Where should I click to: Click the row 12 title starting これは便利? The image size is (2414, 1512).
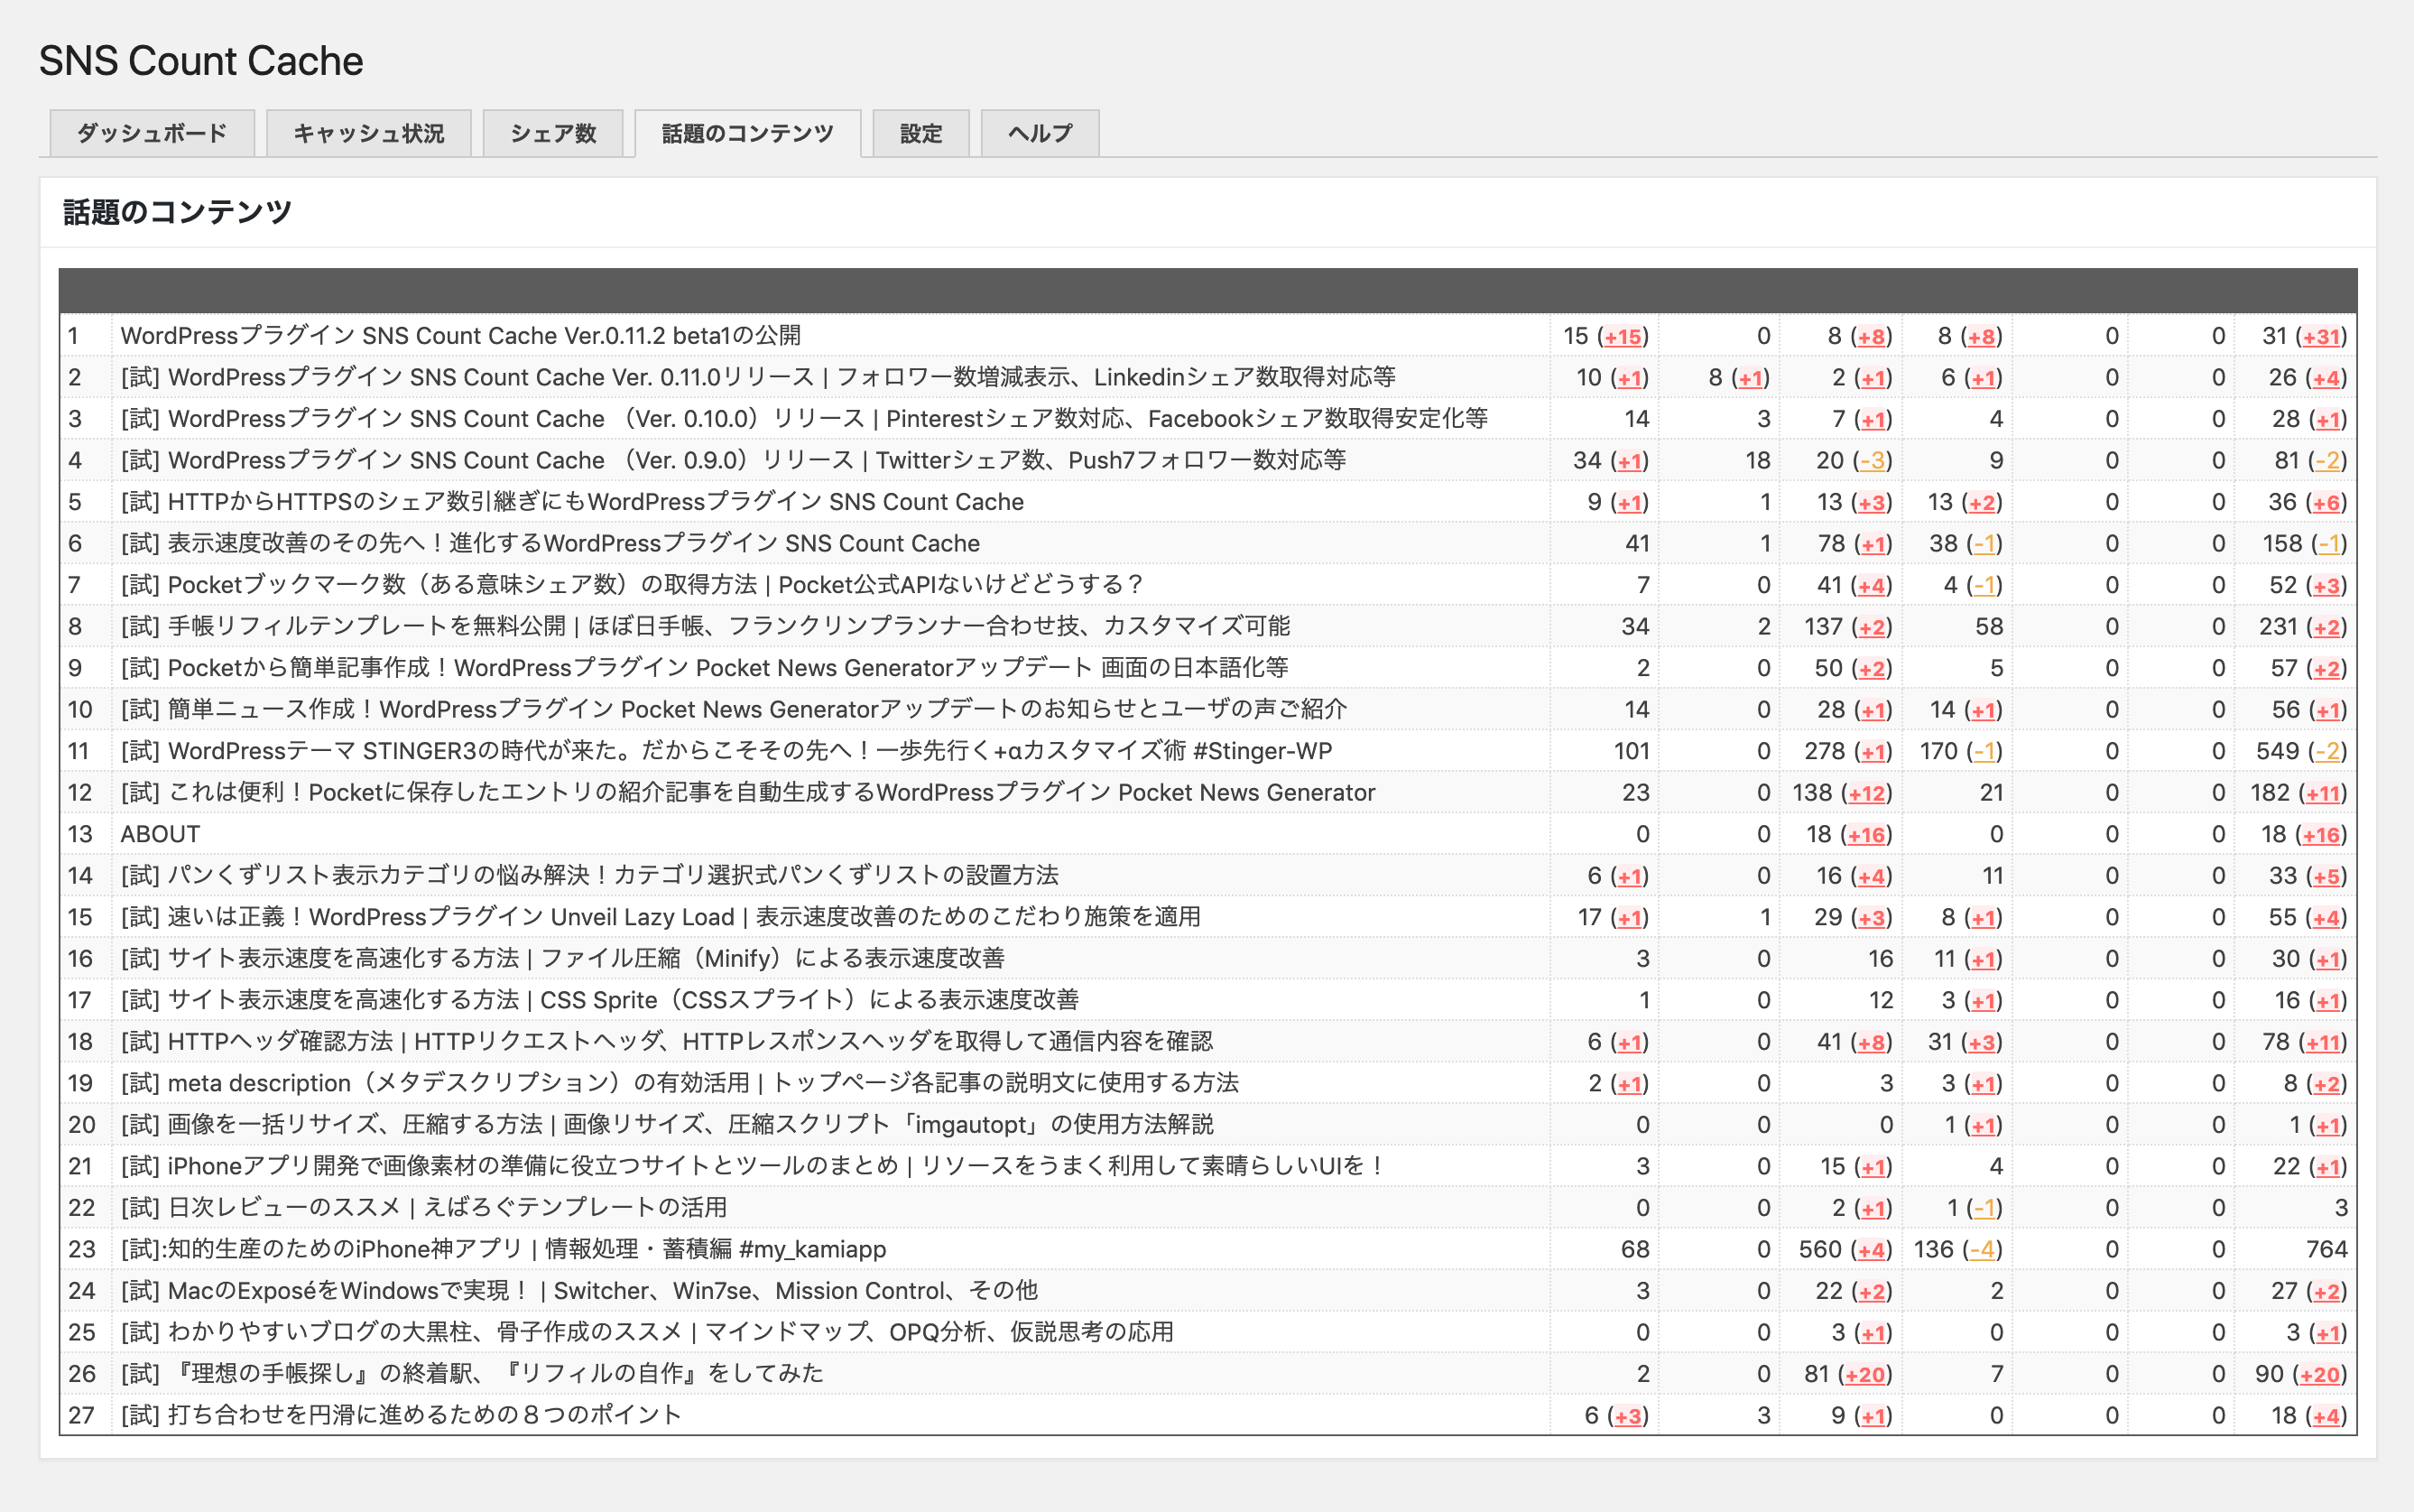coord(748,792)
